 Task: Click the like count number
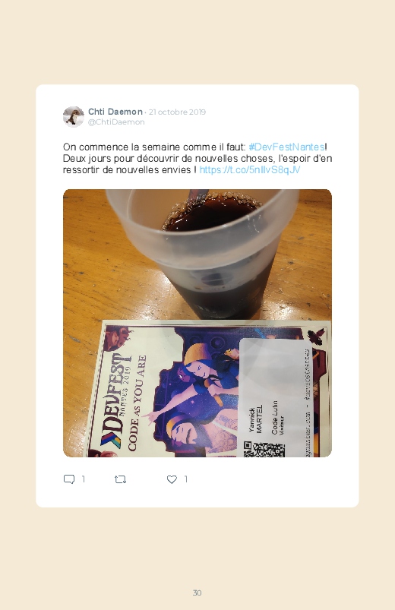click(x=185, y=479)
